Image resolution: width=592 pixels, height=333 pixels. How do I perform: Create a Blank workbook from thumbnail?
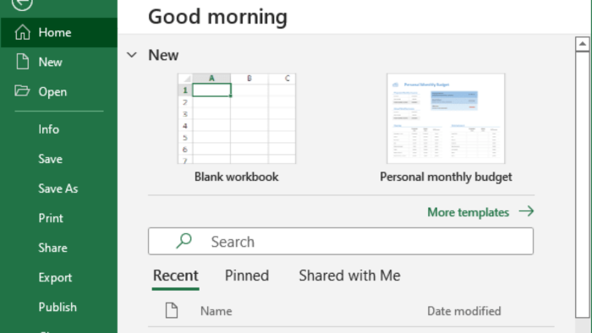click(x=237, y=118)
